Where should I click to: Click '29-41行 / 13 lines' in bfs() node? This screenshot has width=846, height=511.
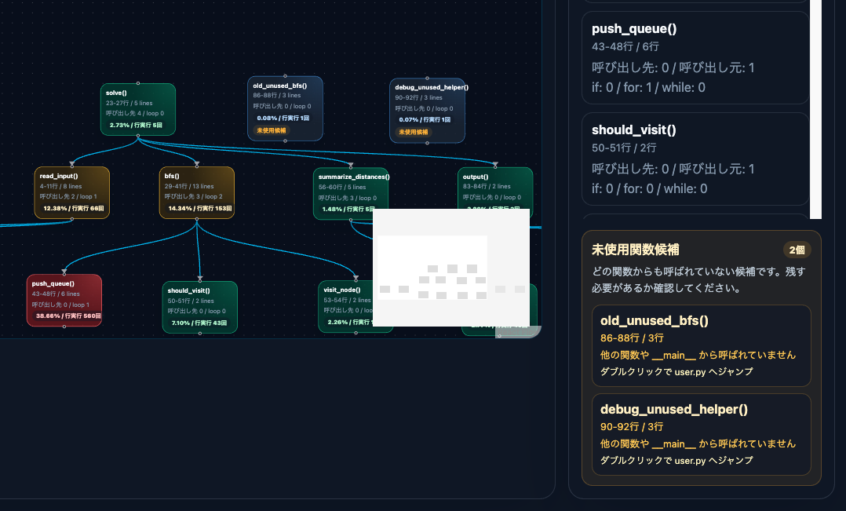click(189, 186)
